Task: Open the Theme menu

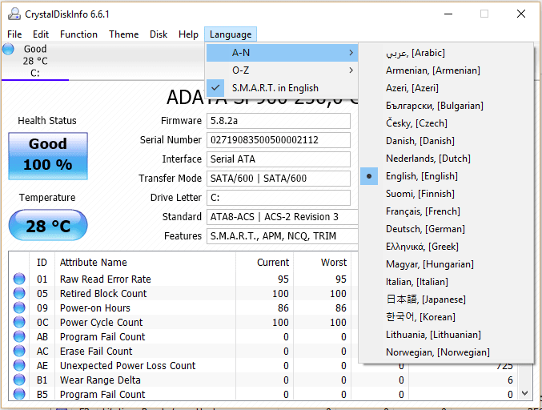Action: (x=124, y=34)
